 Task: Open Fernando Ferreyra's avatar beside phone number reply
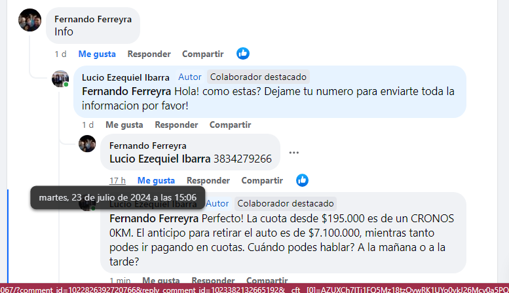[x=87, y=144]
